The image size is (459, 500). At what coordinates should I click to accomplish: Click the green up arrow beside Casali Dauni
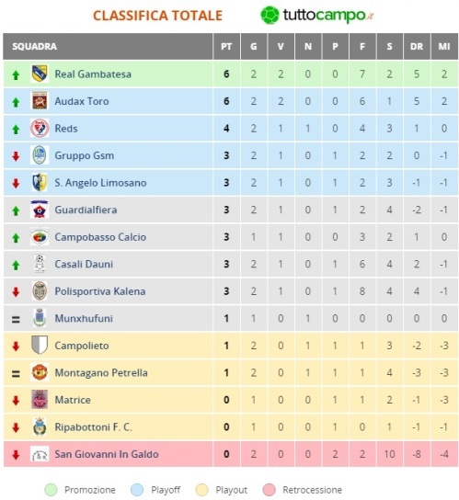point(16,266)
